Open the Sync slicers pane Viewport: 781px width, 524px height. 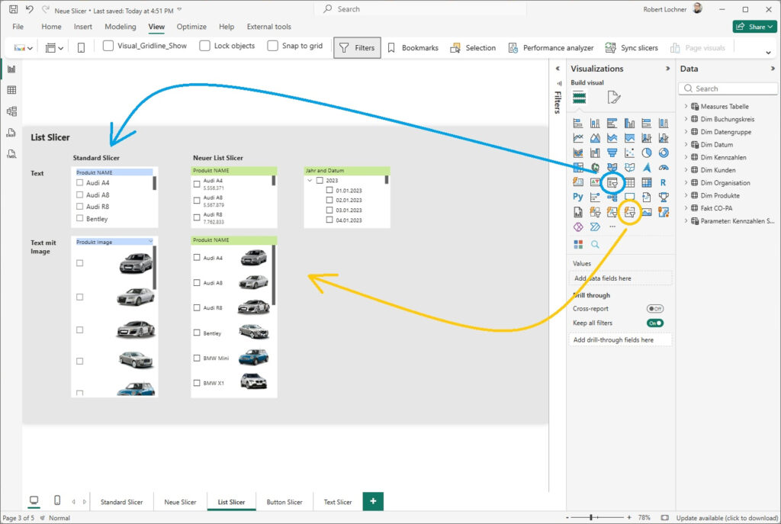[x=631, y=47]
